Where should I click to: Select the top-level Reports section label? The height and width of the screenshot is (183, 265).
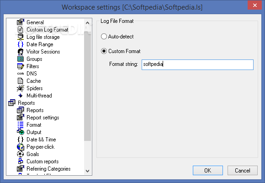(x=26, y=103)
